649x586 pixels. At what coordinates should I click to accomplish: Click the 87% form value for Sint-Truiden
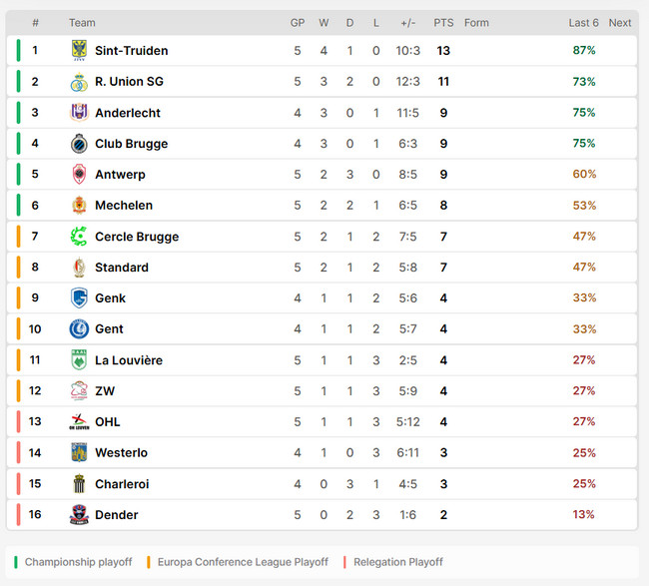coord(584,51)
